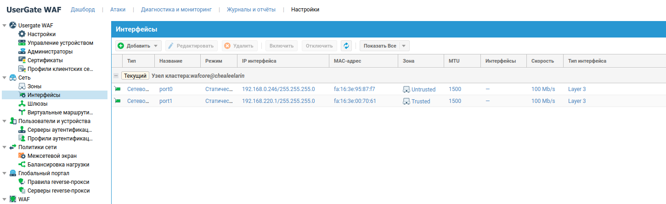Click the Usergate WAF globe icon

(x=13, y=25)
